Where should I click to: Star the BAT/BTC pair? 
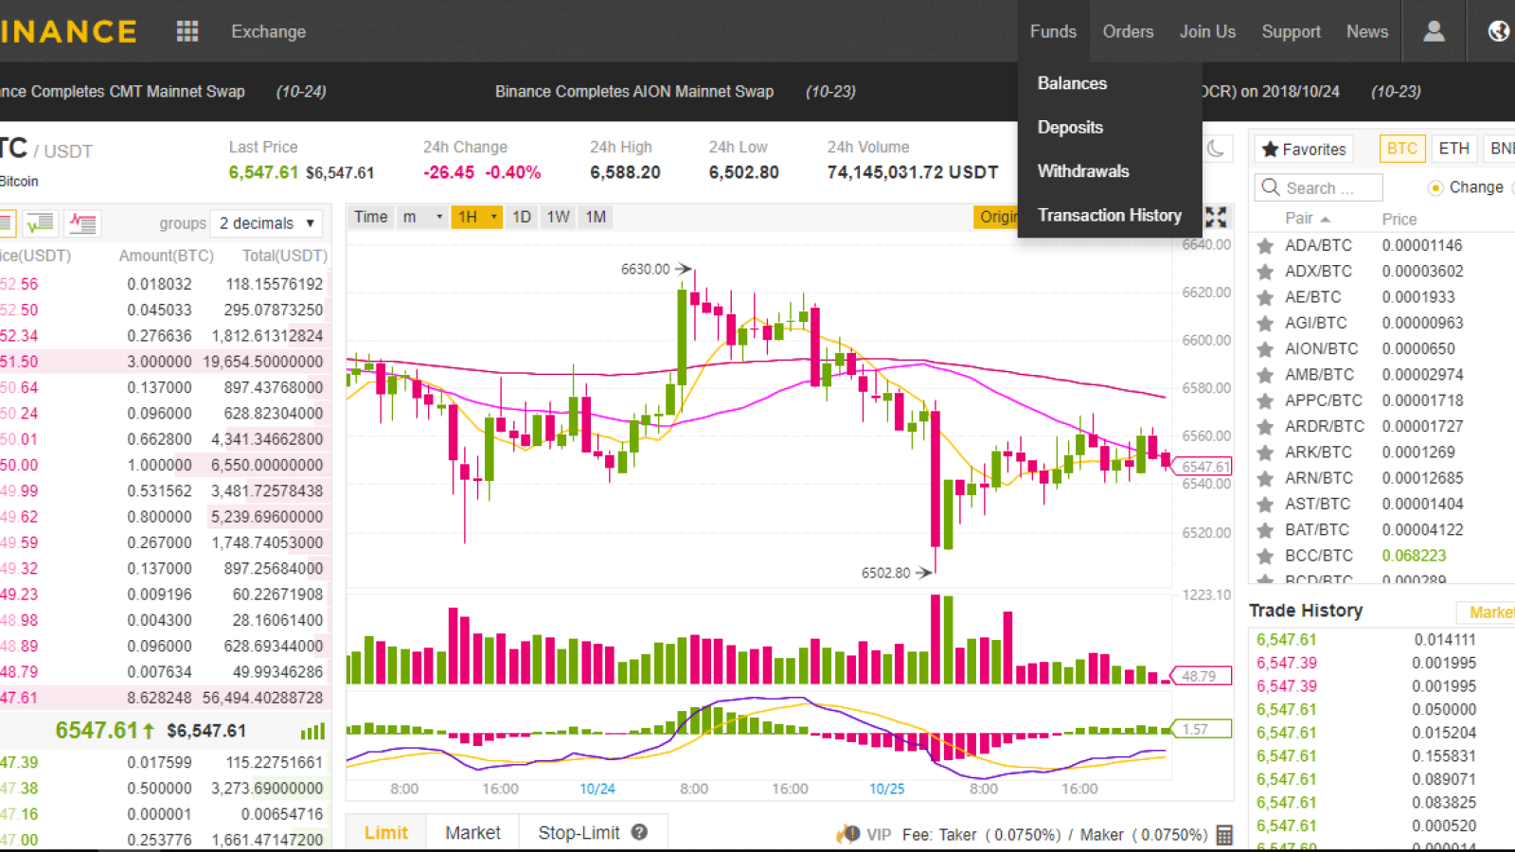tap(1265, 530)
